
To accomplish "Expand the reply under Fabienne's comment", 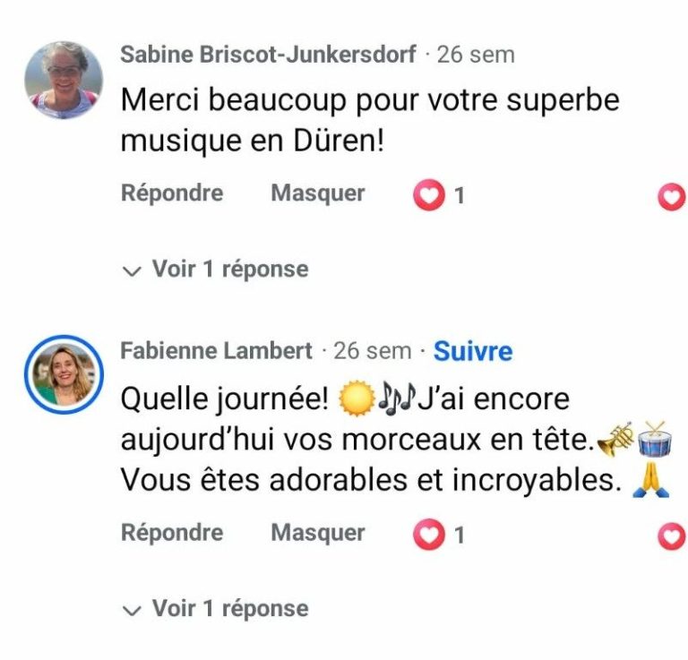I will coord(215,609).
